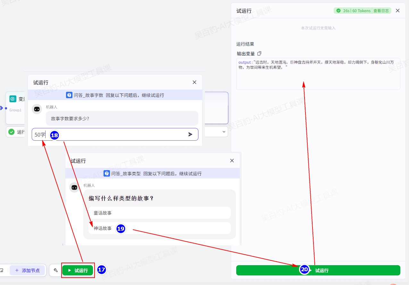
Task: Click the partially hidden icon left of 添加节点
Action: click(x=2, y=270)
